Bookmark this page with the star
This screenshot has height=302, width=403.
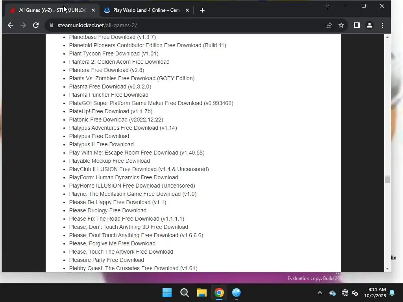pyautogui.click(x=341, y=25)
